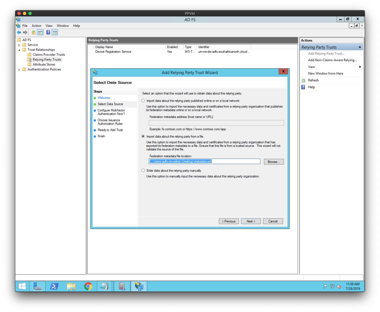Click the Select Data Source step
Screen dimensions: 380x312
tap(110, 104)
